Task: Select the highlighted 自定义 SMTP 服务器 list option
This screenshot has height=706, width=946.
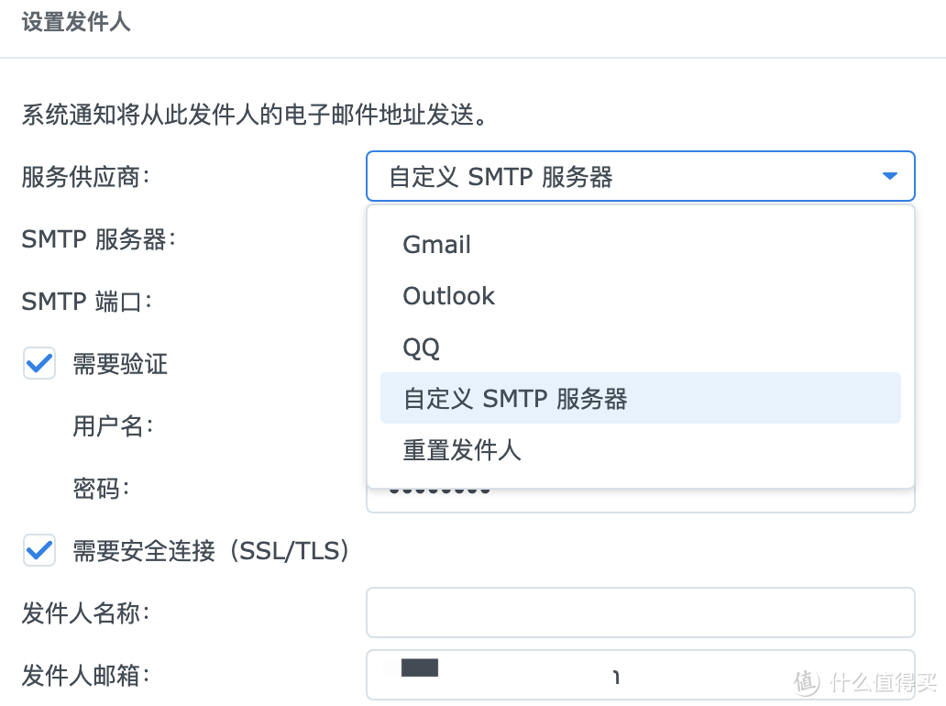Action: tap(515, 398)
